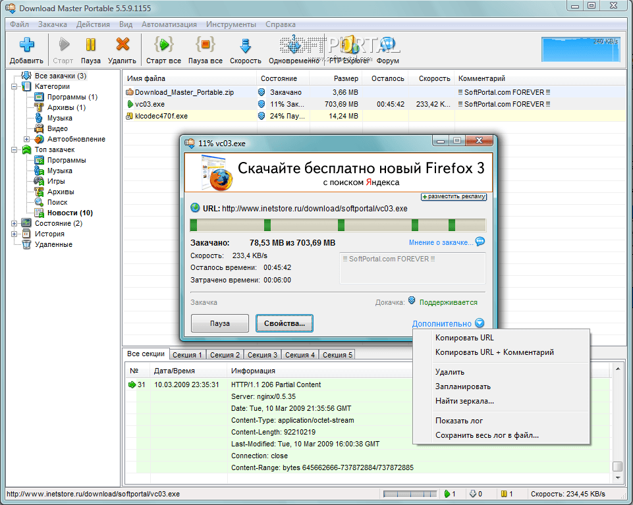Click the Мнение о закачке... link
This screenshot has width=633, height=505.
click(441, 242)
